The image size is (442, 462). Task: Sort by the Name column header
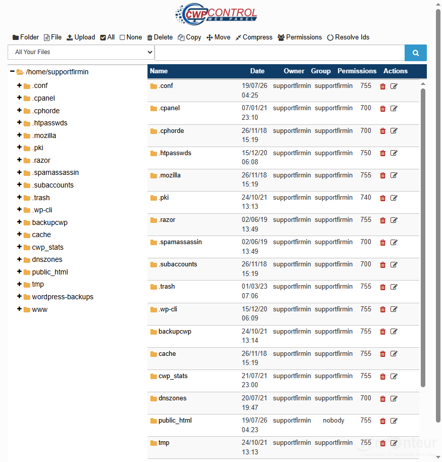pos(159,71)
